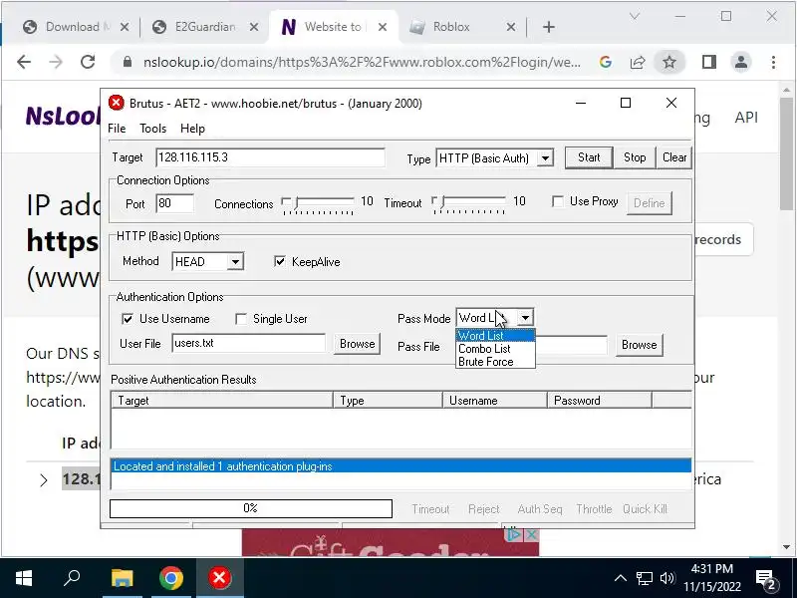
Task: Select Word List in Pass Mode list
Action: point(495,336)
